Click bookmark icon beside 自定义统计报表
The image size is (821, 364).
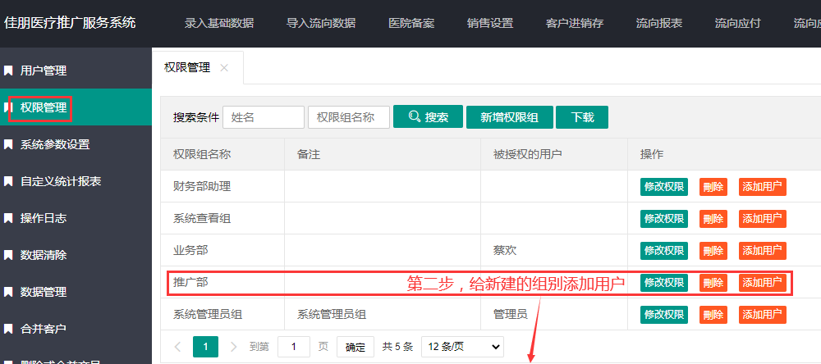click(8, 181)
